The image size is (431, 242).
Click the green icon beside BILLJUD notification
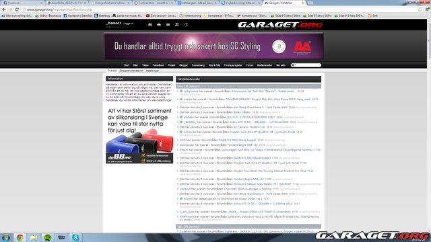pos(181,117)
